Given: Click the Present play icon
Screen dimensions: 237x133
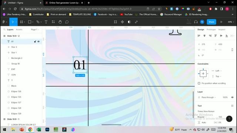Looking at the screenshot, I should 221,22.
